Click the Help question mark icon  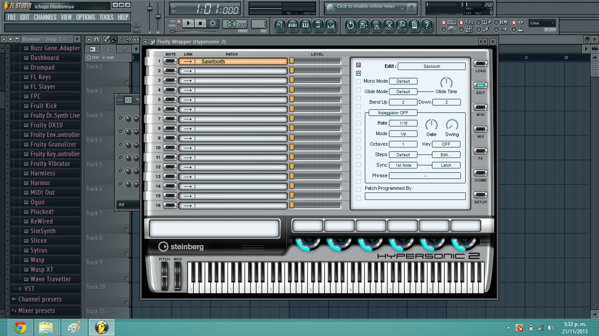(428, 25)
